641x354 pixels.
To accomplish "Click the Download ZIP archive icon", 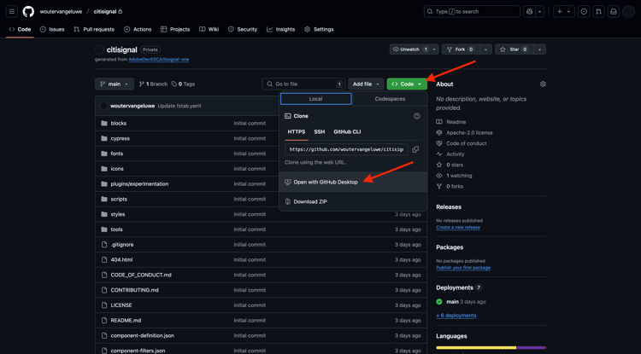I will tap(288, 201).
